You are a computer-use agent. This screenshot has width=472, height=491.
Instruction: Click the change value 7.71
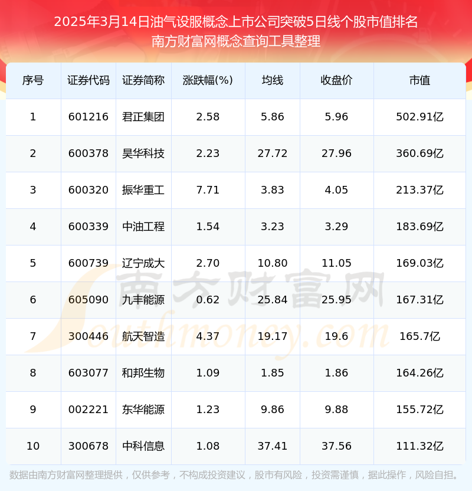tap(208, 190)
